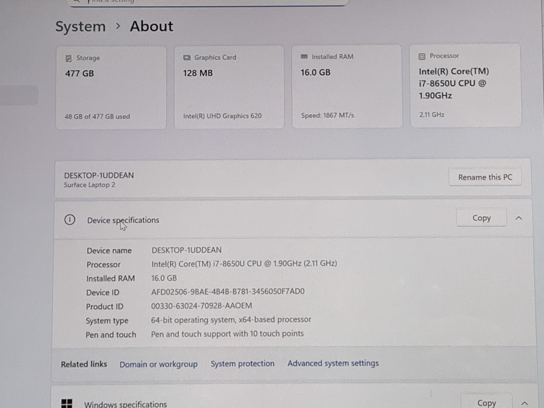This screenshot has width=544, height=408.
Task: Click the Storage card icon
Action: point(68,58)
